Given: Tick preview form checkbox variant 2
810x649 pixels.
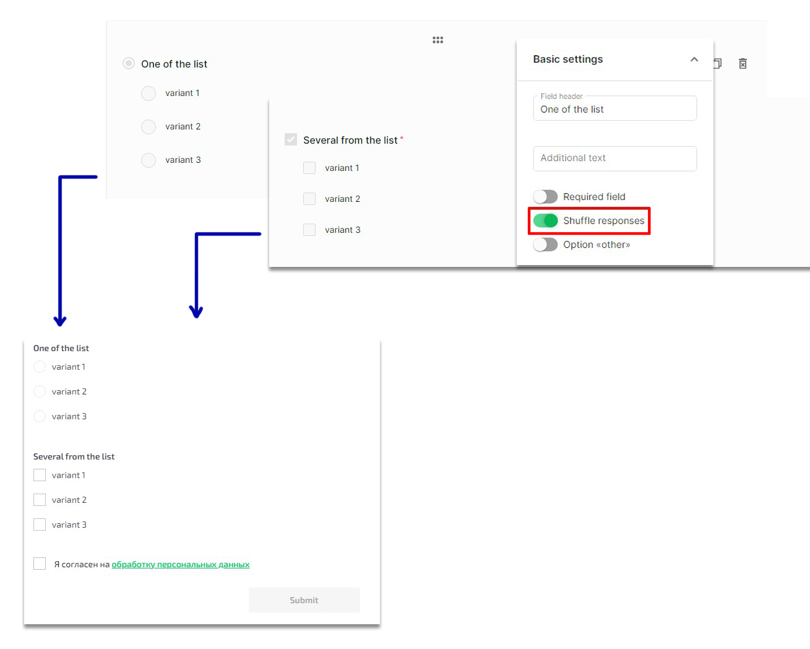Looking at the screenshot, I should (x=40, y=500).
